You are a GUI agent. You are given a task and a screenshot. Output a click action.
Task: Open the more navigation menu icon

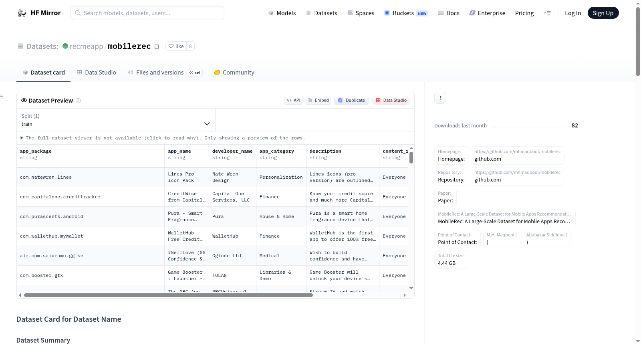coord(547,13)
